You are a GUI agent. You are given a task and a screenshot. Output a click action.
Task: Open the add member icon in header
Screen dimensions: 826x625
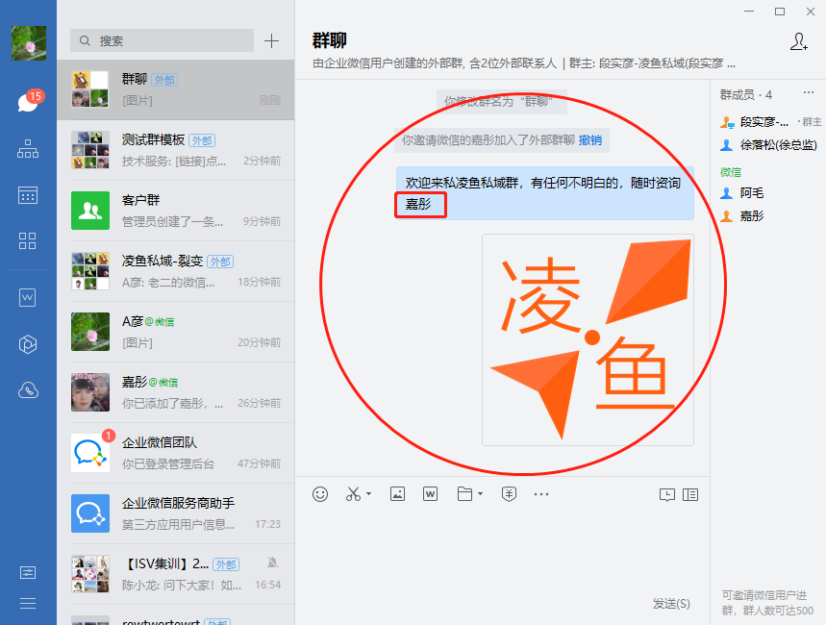click(x=798, y=41)
